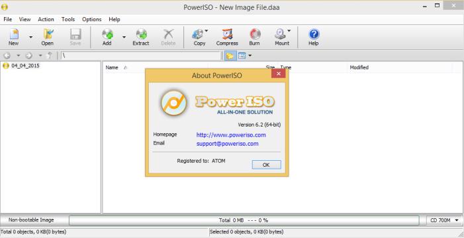Open the New dropdown arrow
The height and width of the screenshot is (238, 464).
[30, 37]
